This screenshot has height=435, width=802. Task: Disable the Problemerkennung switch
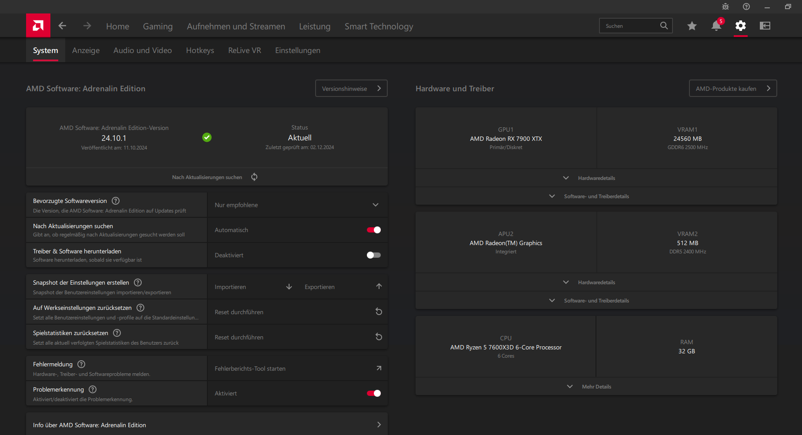374,393
